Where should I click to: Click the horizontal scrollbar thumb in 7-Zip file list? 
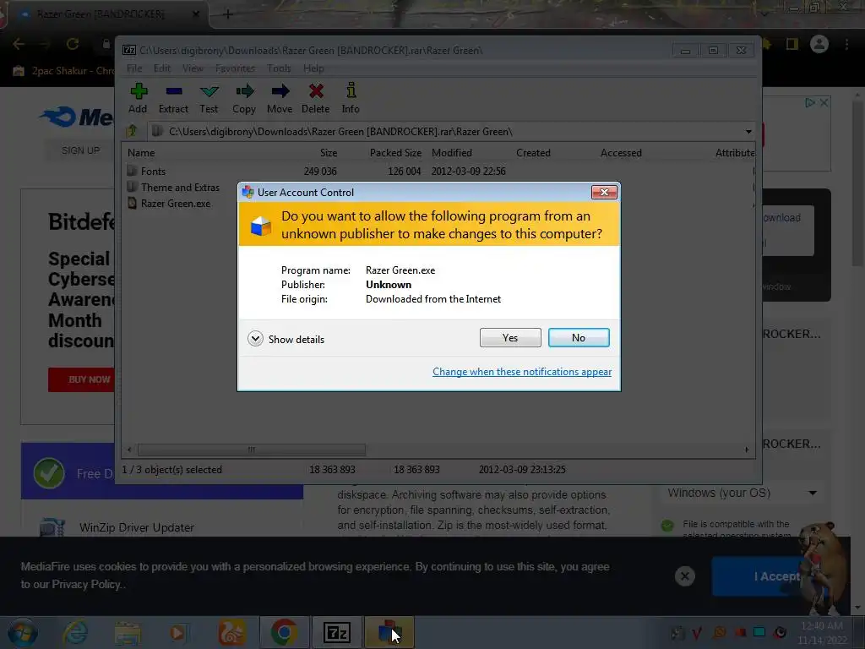click(252, 450)
